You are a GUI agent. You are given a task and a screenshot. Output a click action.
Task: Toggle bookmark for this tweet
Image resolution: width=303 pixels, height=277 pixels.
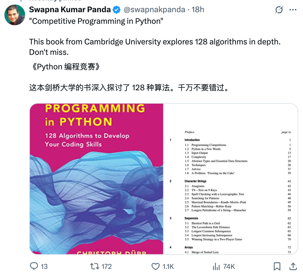click(x=277, y=266)
